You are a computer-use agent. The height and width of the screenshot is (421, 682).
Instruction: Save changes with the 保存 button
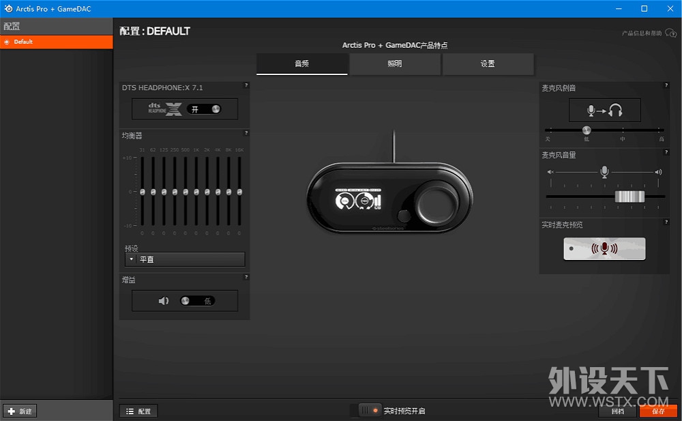point(658,411)
